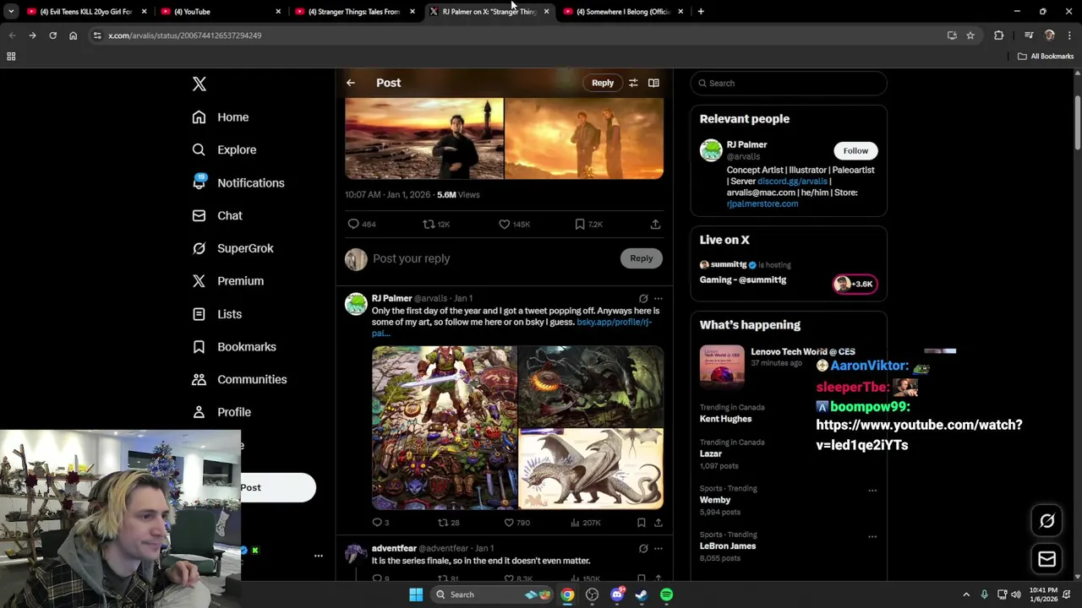This screenshot has width=1082, height=608.
Task: Open the tab search dropdown arrow
Action: click(11, 12)
